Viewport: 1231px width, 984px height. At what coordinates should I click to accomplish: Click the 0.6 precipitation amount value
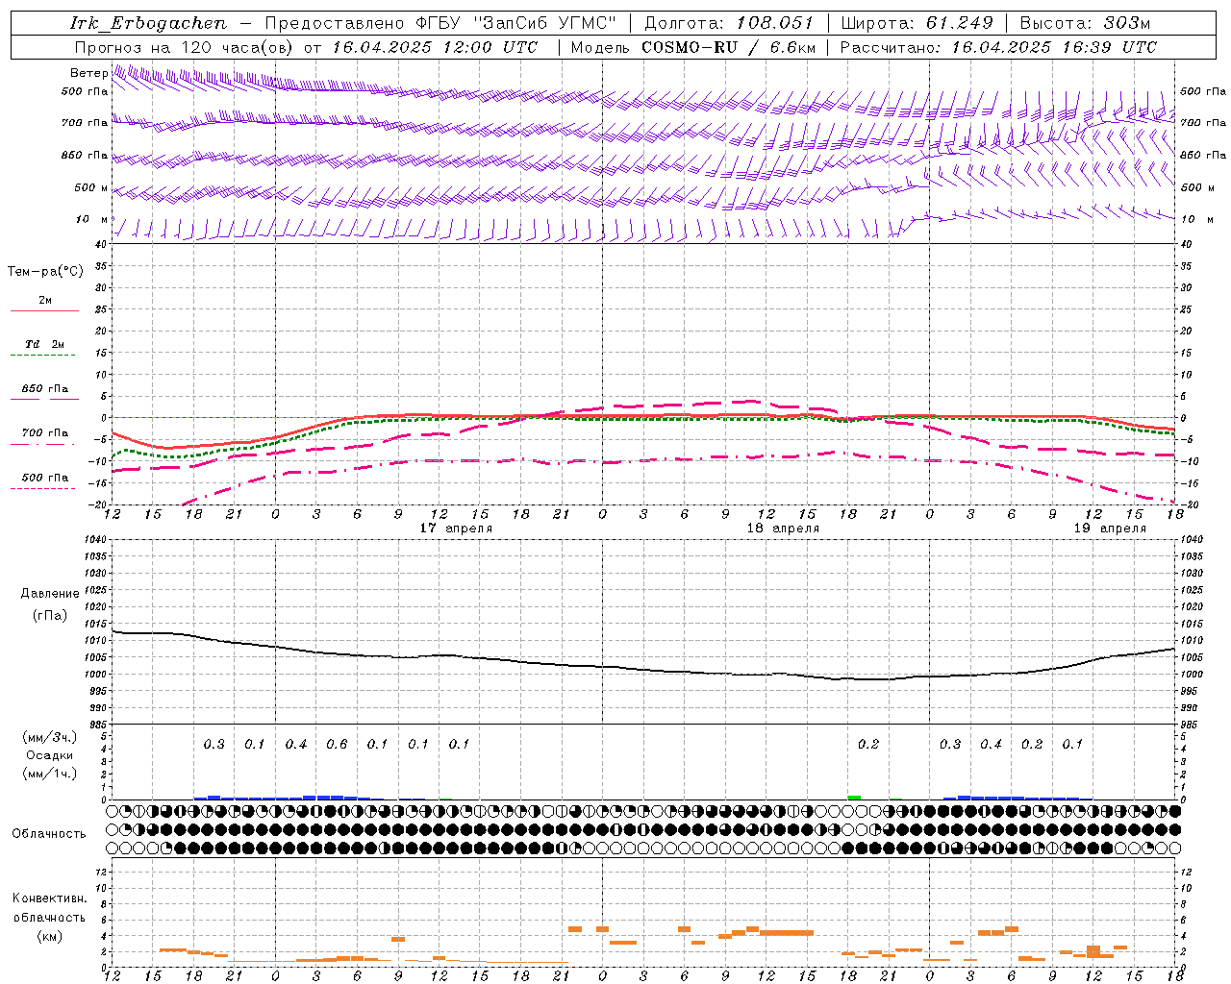(x=337, y=745)
